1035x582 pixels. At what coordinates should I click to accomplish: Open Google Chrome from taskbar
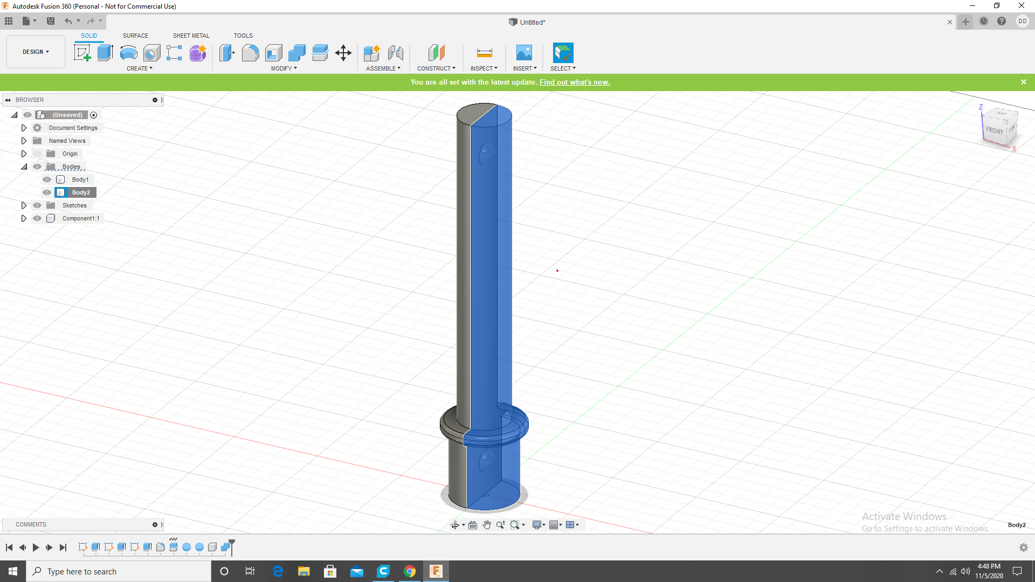click(410, 571)
